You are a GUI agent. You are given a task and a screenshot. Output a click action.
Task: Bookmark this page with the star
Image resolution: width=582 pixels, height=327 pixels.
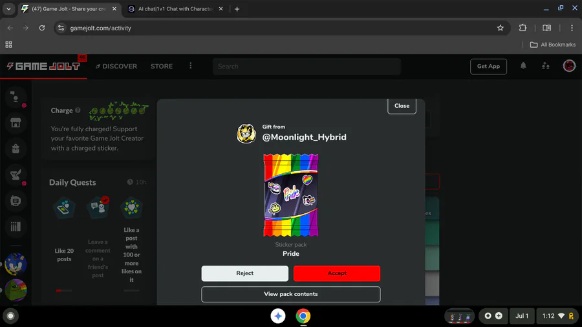tap(501, 28)
